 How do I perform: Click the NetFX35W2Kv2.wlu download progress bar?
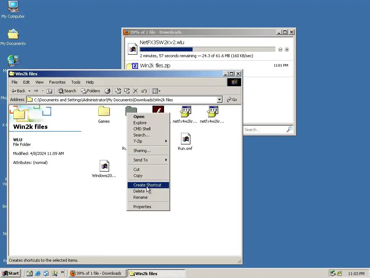[207, 49]
